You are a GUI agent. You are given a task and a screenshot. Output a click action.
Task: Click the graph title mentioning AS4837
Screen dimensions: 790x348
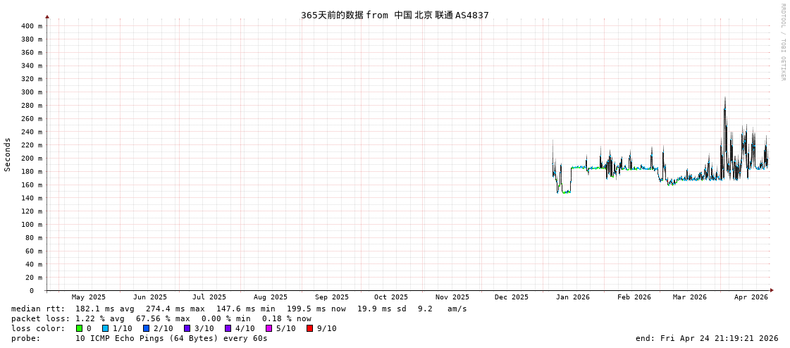(x=395, y=15)
